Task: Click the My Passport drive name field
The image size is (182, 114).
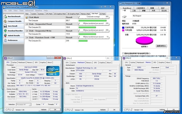Action: pyautogui.click(x=150, y=16)
